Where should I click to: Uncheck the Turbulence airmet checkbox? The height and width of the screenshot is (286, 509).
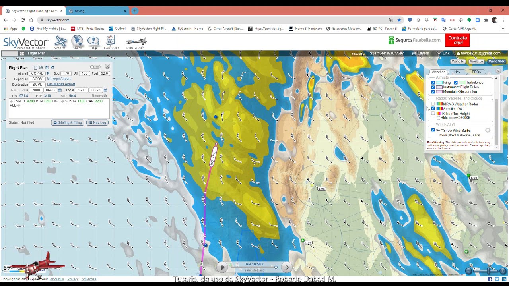[x=456, y=83]
